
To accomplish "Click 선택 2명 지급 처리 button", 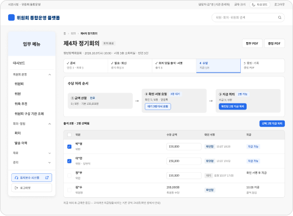I will coord(272,124).
